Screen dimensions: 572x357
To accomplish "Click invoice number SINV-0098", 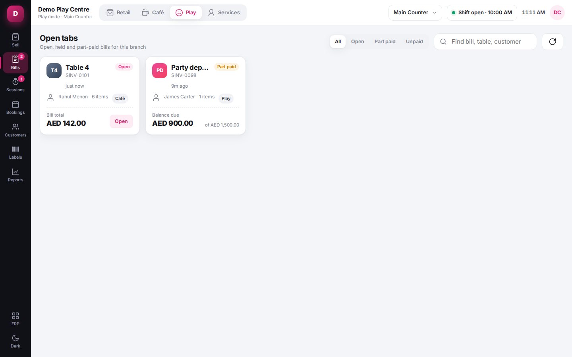I will click(x=184, y=75).
